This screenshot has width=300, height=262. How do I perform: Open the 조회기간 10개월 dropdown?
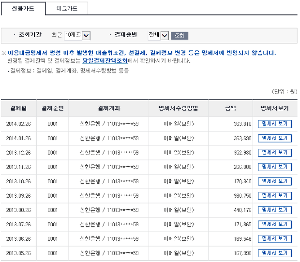[x=77, y=36]
